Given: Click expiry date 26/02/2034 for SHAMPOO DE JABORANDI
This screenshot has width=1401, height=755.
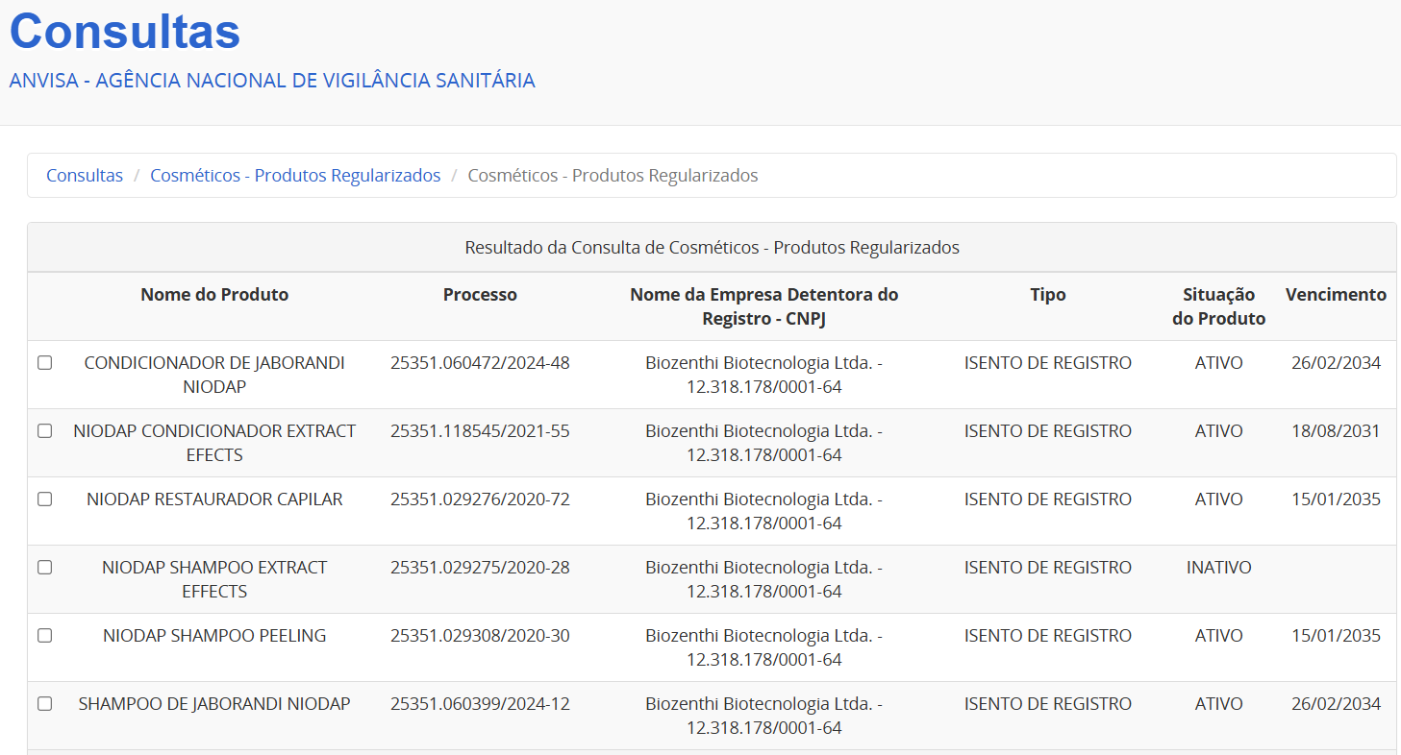Looking at the screenshot, I should pyautogui.click(x=1336, y=704).
